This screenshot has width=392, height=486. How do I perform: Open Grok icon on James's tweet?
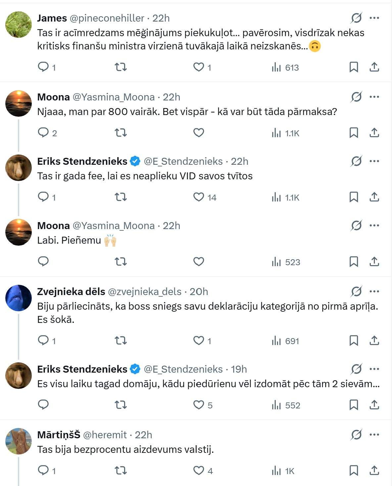click(356, 18)
